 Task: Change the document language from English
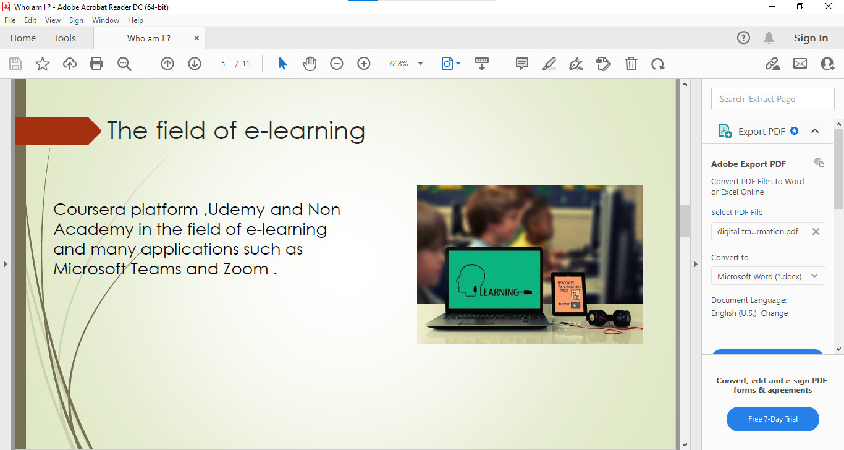(x=774, y=313)
